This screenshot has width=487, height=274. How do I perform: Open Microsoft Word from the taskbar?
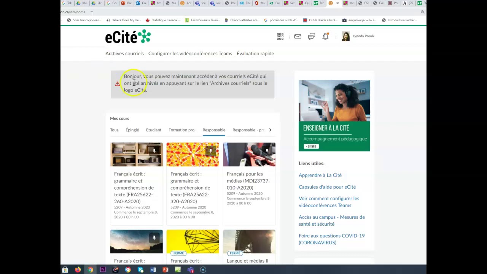153,270
